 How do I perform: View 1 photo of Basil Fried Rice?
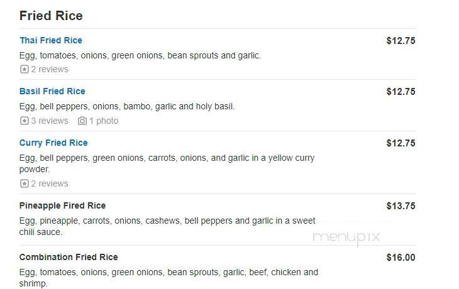pos(104,121)
